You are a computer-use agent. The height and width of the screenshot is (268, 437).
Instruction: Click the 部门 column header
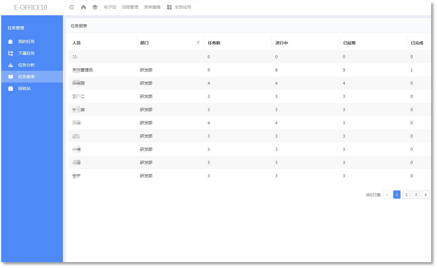click(144, 43)
